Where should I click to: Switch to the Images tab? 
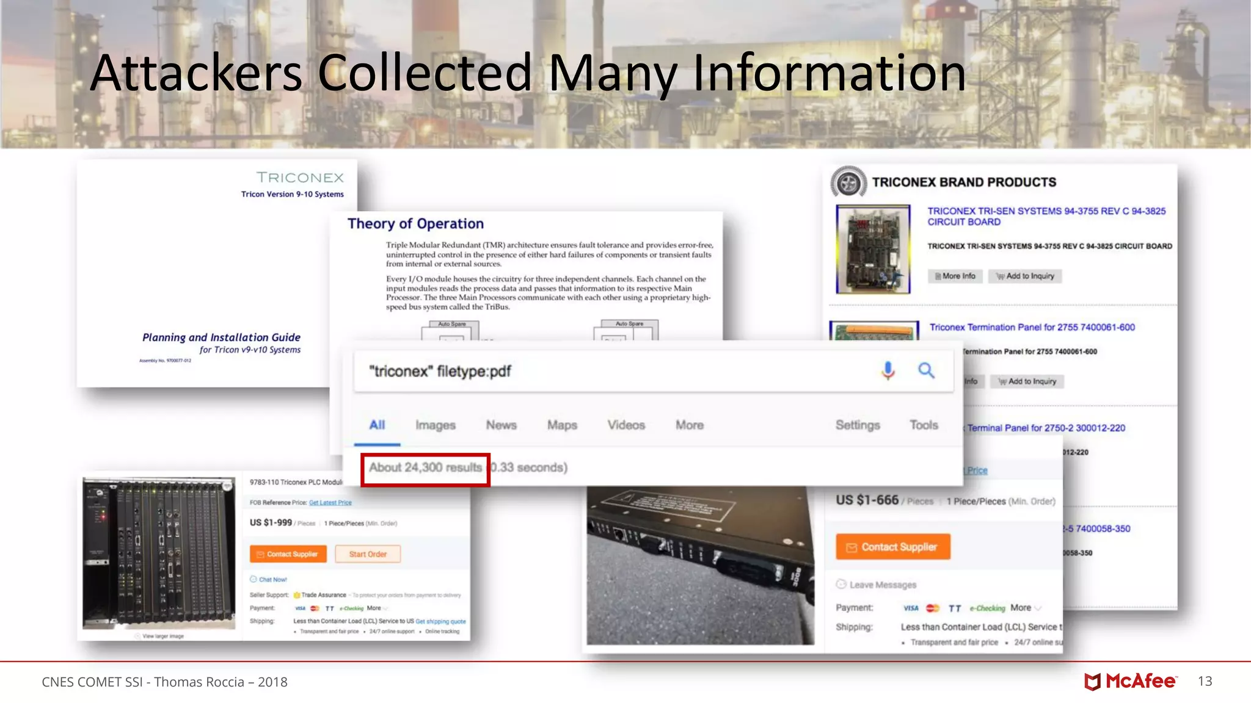[x=436, y=425]
